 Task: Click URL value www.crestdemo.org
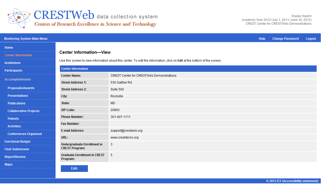pos(125,137)
